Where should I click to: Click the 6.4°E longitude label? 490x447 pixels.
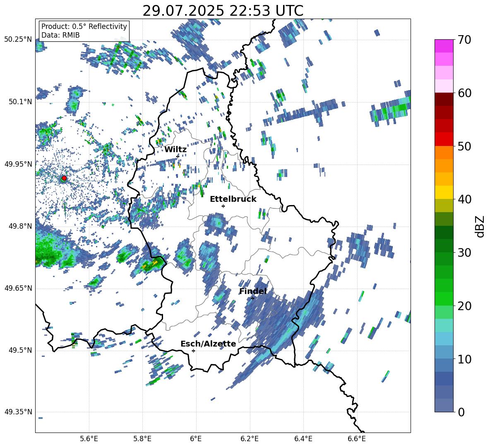point(303,439)
